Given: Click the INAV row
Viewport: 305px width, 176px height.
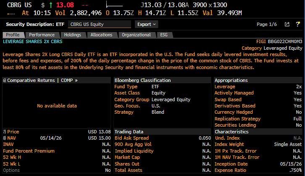Looking at the screenshot, I should (x=57, y=145).
